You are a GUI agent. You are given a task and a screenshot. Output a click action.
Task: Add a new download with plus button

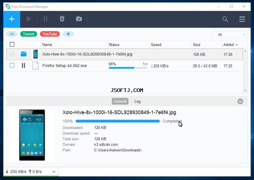(12, 19)
